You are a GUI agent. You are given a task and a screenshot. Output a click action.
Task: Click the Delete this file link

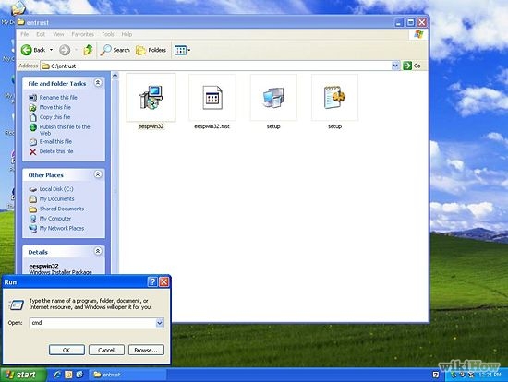tap(56, 151)
